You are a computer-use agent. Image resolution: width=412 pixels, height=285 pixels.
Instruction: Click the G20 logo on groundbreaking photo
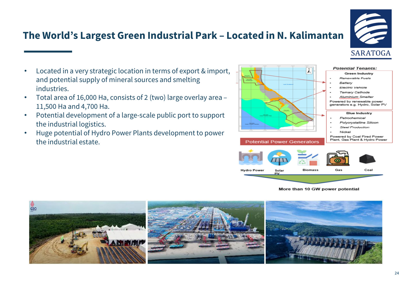pyautogui.click(x=33, y=207)
